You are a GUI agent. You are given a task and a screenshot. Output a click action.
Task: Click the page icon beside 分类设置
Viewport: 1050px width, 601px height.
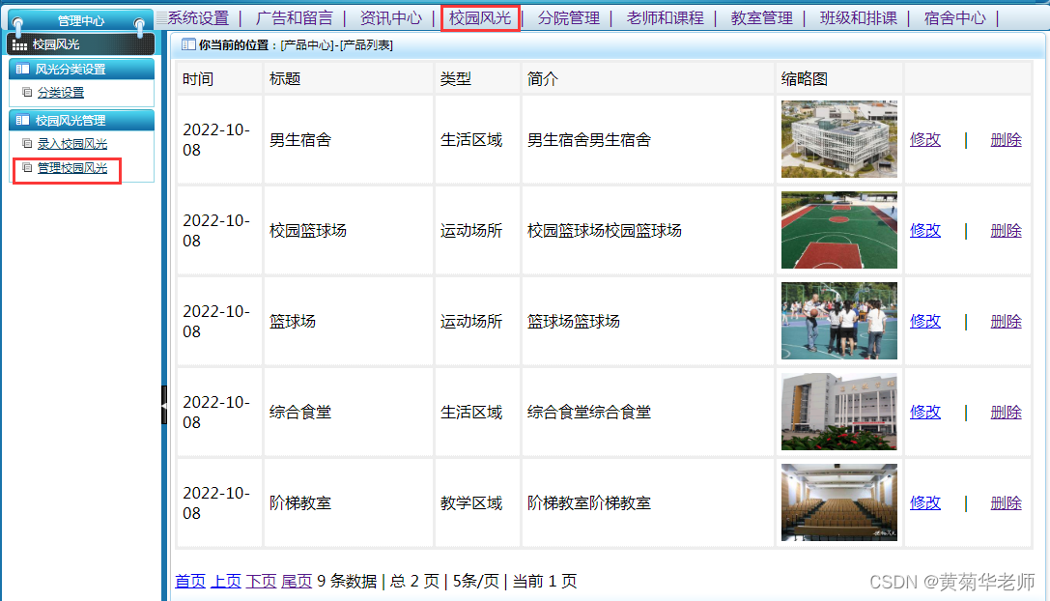click(27, 92)
